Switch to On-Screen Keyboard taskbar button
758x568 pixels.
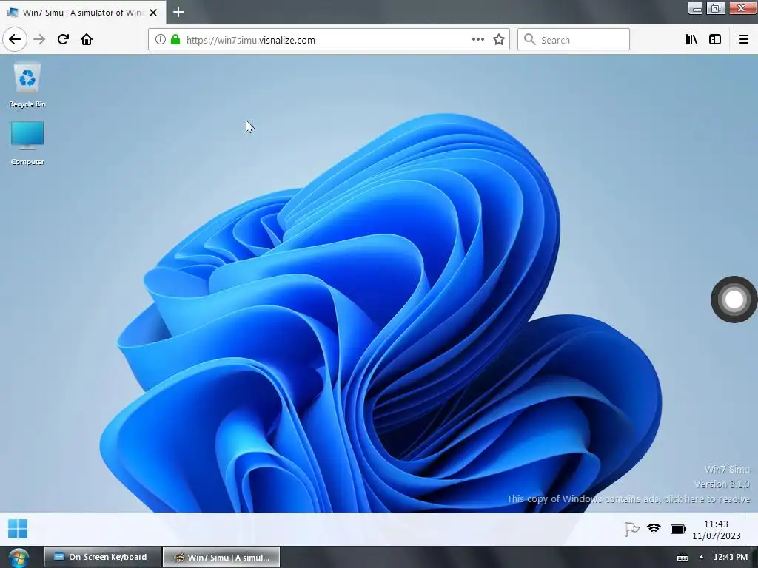click(102, 557)
